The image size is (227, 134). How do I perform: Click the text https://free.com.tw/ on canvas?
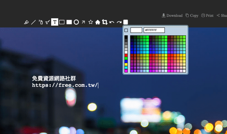[x=65, y=85]
